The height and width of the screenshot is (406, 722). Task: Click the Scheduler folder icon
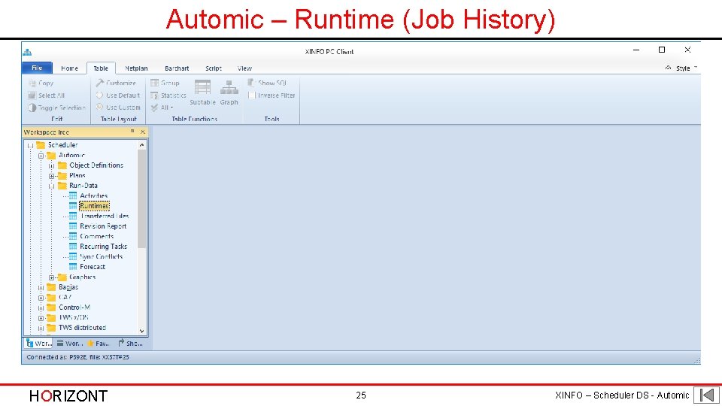[41, 145]
